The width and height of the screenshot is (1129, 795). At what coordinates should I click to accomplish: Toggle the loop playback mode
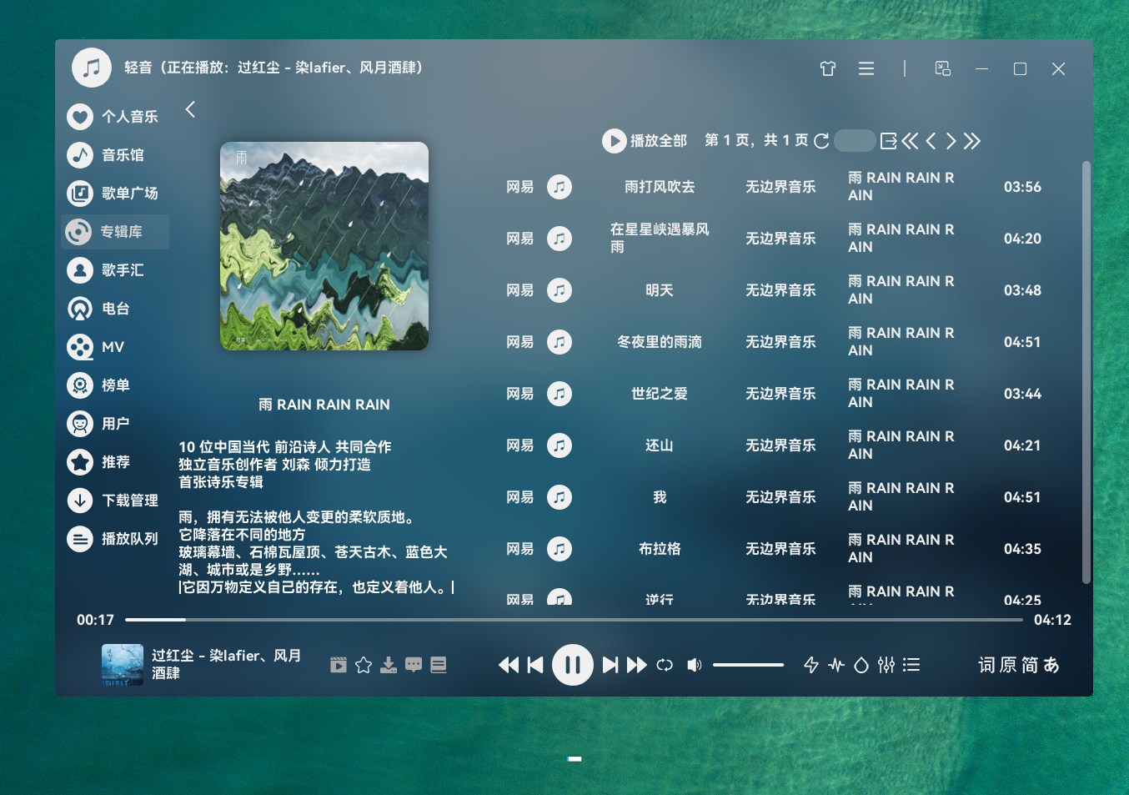coord(665,665)
